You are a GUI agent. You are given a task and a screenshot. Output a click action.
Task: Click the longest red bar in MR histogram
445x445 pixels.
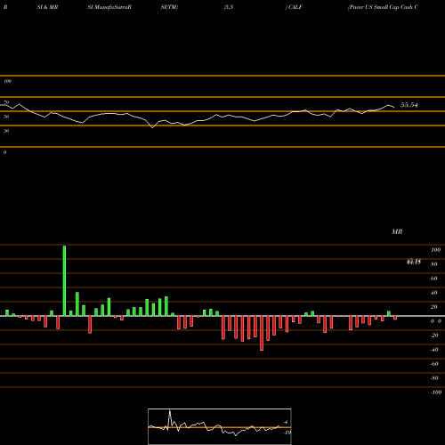262,333
